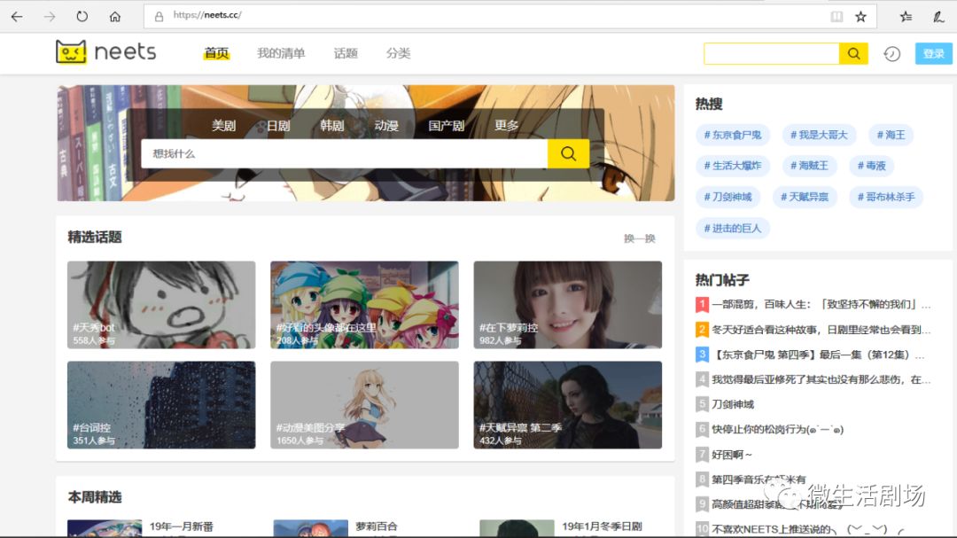Open the 我的清单 navigation tab
The image size is (957, 538).
(x=281, y=54)
